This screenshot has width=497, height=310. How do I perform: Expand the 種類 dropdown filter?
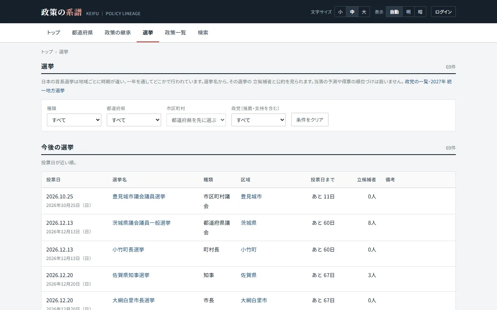click(74, 120)
